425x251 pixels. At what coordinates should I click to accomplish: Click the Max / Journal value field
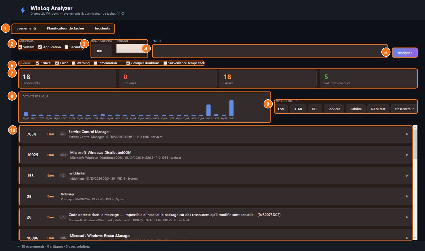pyautogui.click(x=101, y=51)
